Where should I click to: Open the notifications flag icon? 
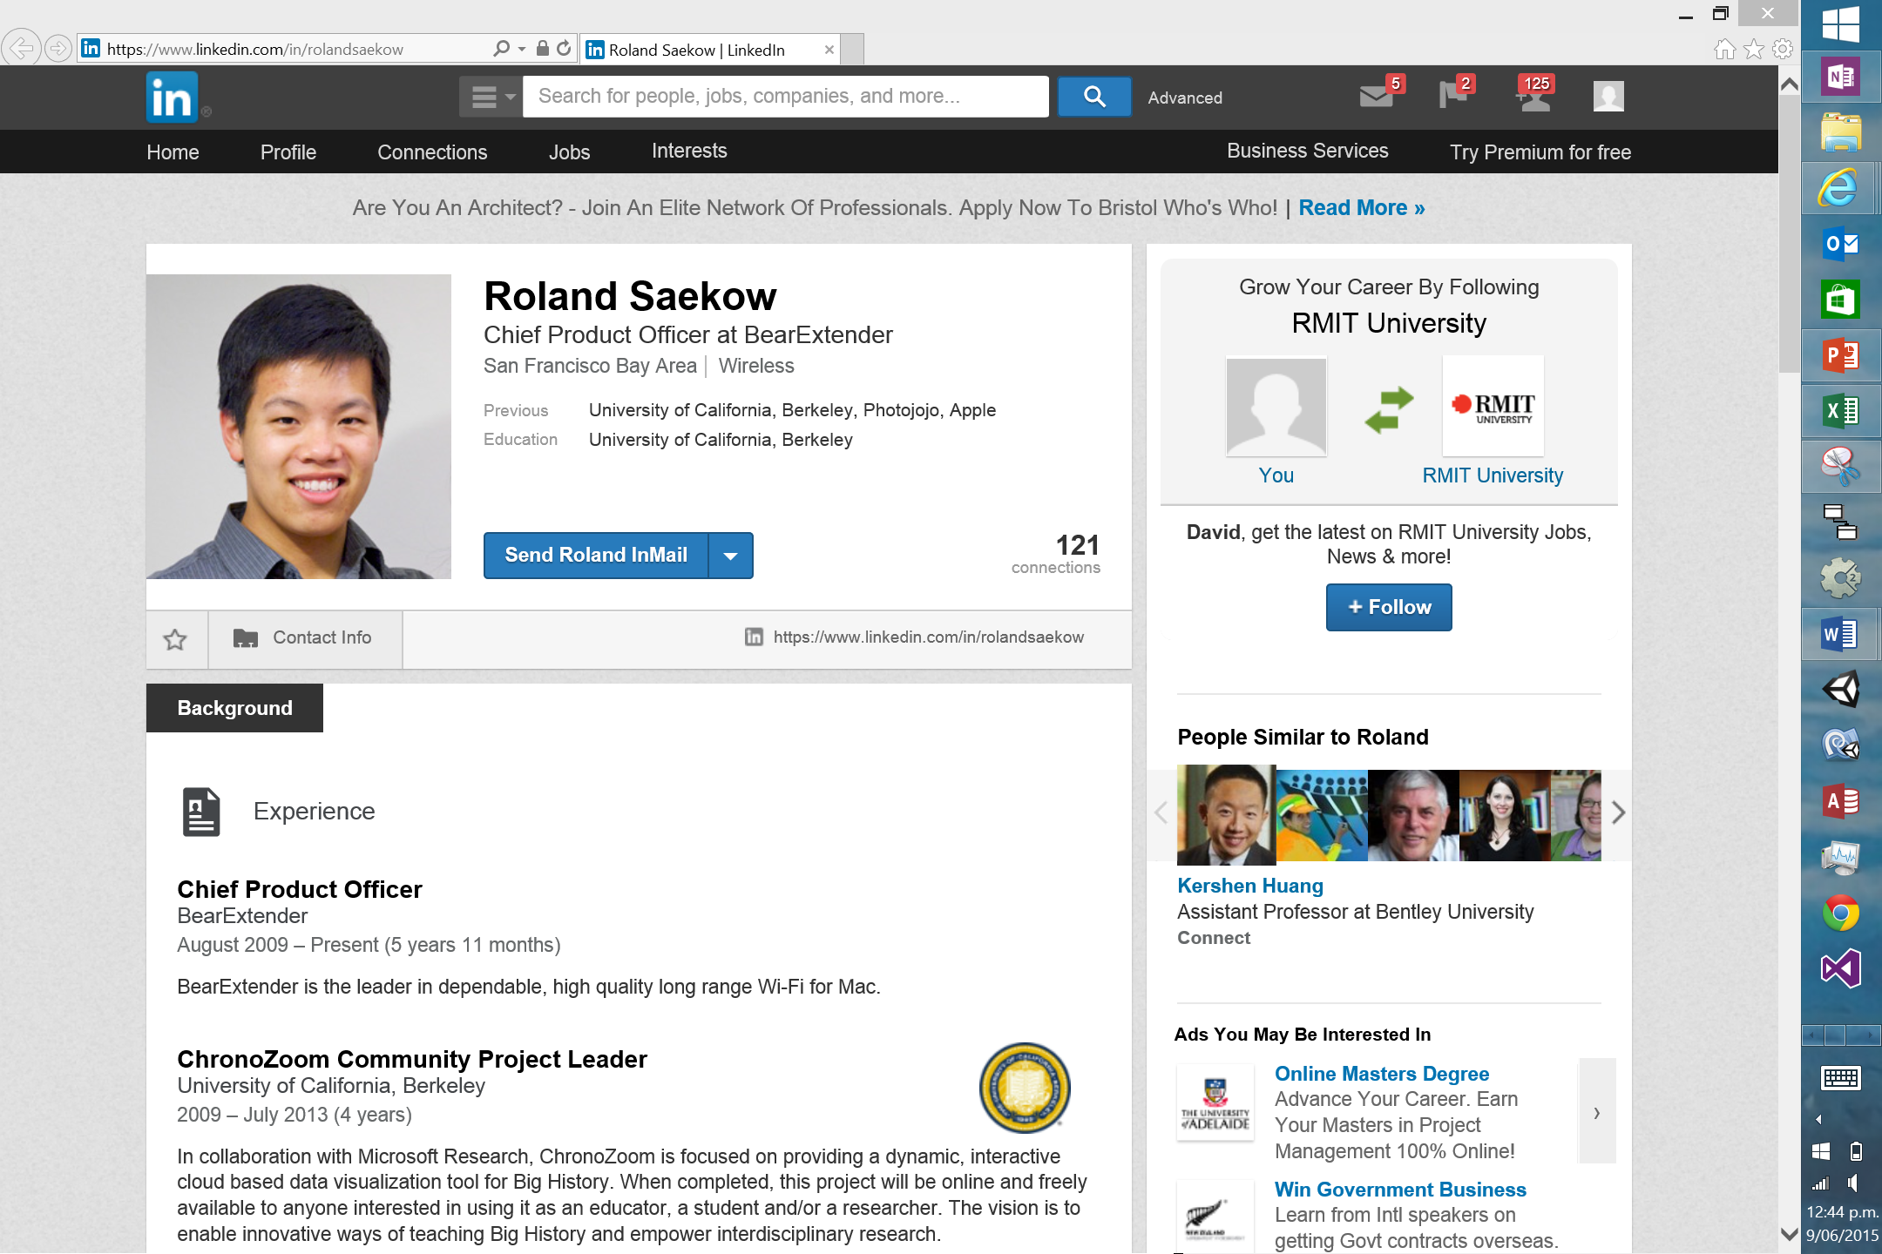coord(1452,95)
